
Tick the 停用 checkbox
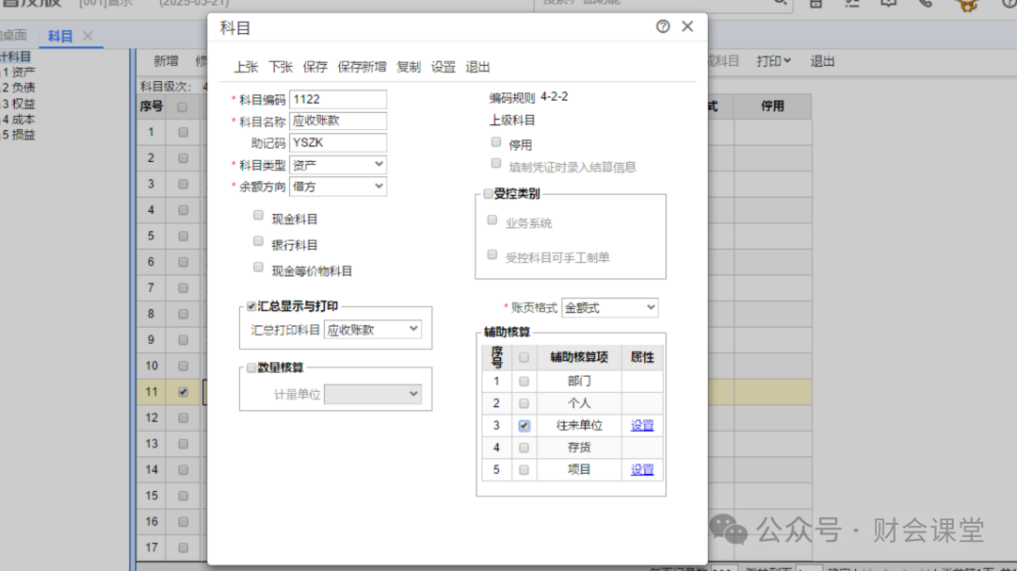point(496,142)
